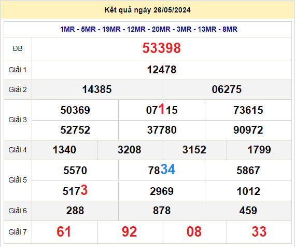Click the Giải 3 number 07115
295x247 pixels.
coord(162,109)
